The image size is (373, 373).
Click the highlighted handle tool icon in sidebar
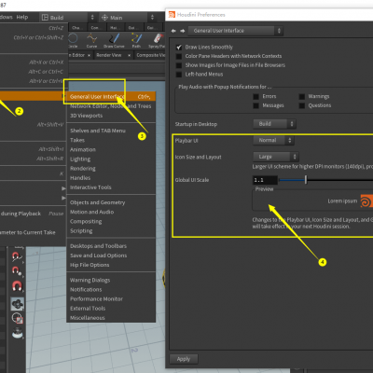pyautogui.click(x=17, y=304)
